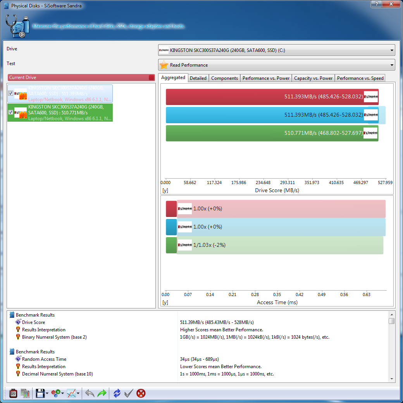Click the stethoscope disk application icon
This screenshot has width=403, height=403.
[x=17, y=26]
